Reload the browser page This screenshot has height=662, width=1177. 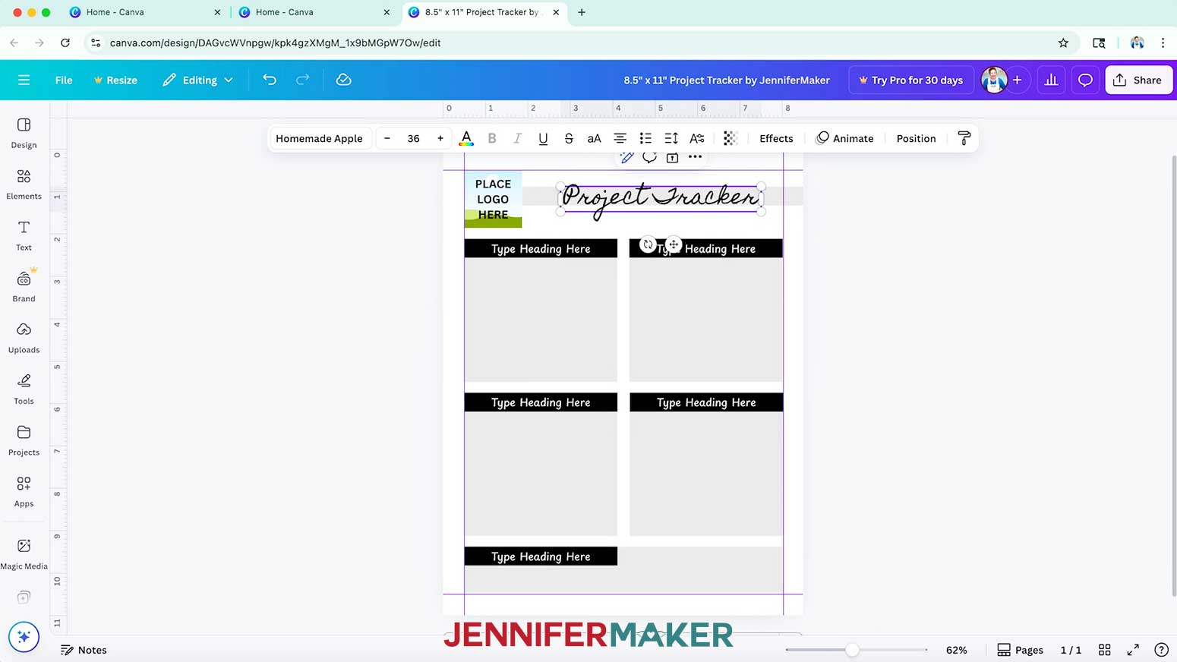point(65,43)
